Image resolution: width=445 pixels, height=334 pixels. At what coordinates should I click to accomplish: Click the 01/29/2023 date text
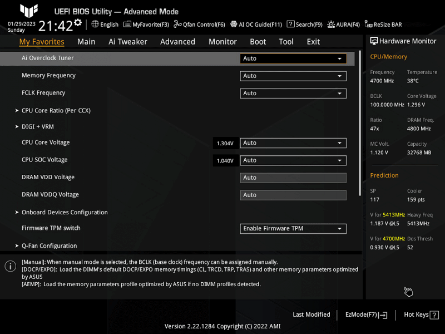(22, 24)
